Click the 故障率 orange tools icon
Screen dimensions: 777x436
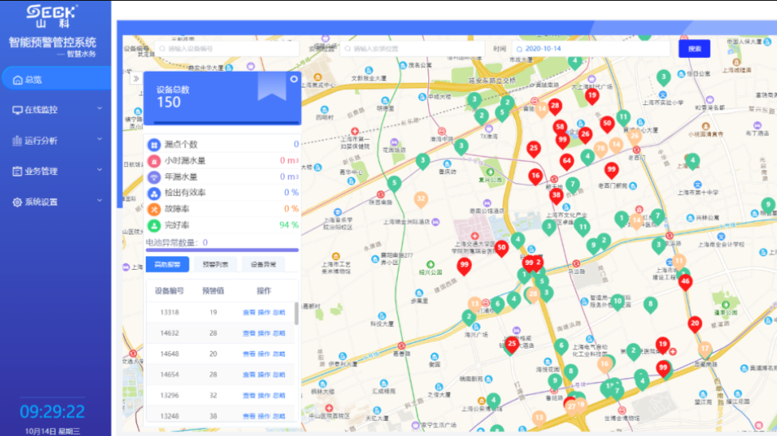pos(154,208)
